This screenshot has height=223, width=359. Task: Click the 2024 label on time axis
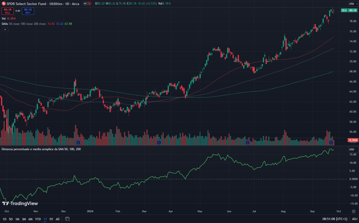[90, 211]
